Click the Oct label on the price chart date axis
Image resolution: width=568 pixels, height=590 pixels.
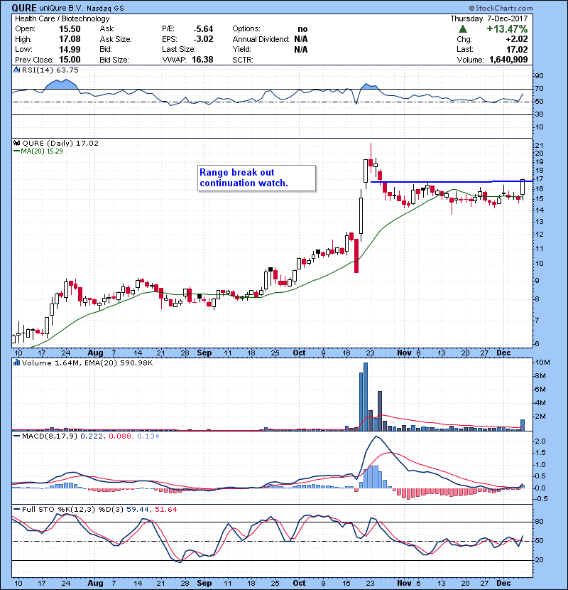(x=299, y=353)
